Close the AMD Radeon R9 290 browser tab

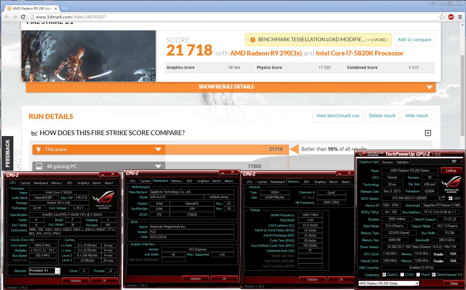pos(56,9)
